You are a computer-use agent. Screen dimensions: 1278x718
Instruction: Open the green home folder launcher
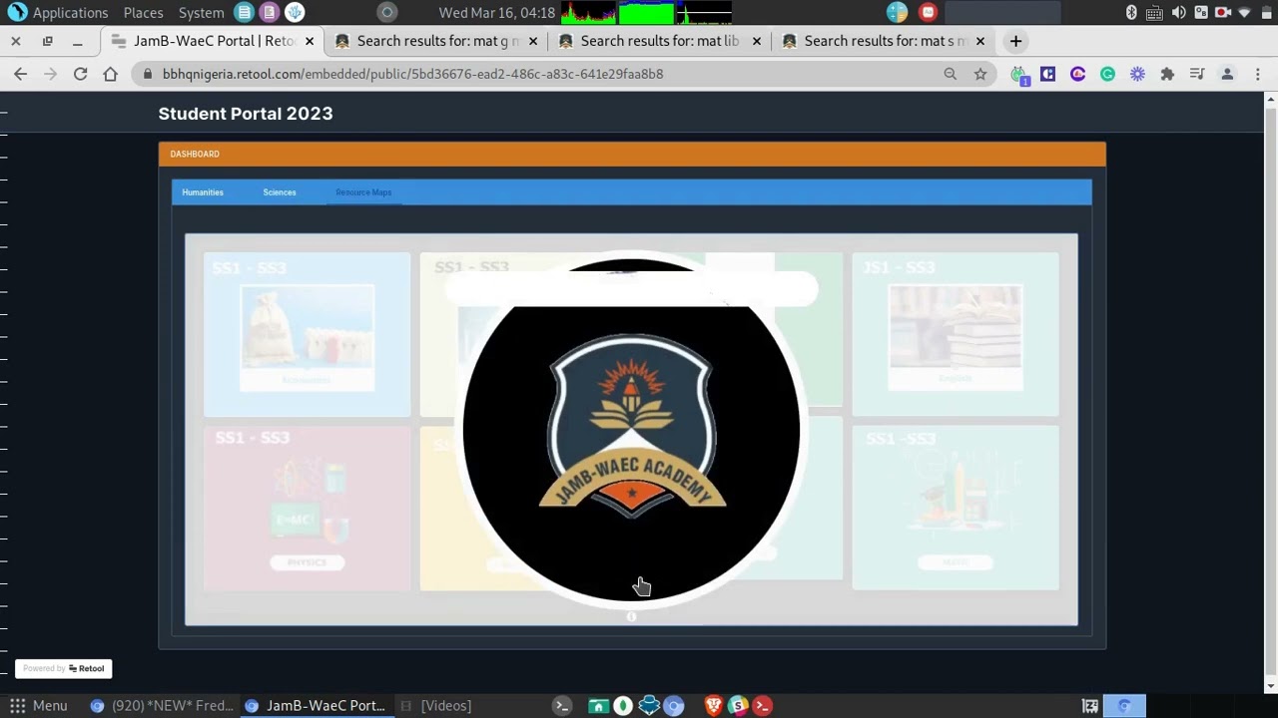click(598, 705)
